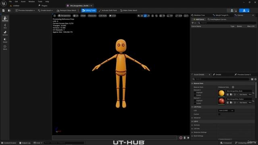The height and width of the screenshot is (145, 258).
Task: Collapse the Material Slots section
Action: point(192,83)
